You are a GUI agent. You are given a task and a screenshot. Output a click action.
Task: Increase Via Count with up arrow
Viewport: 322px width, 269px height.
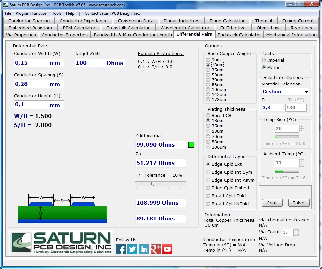pos(296,231)
